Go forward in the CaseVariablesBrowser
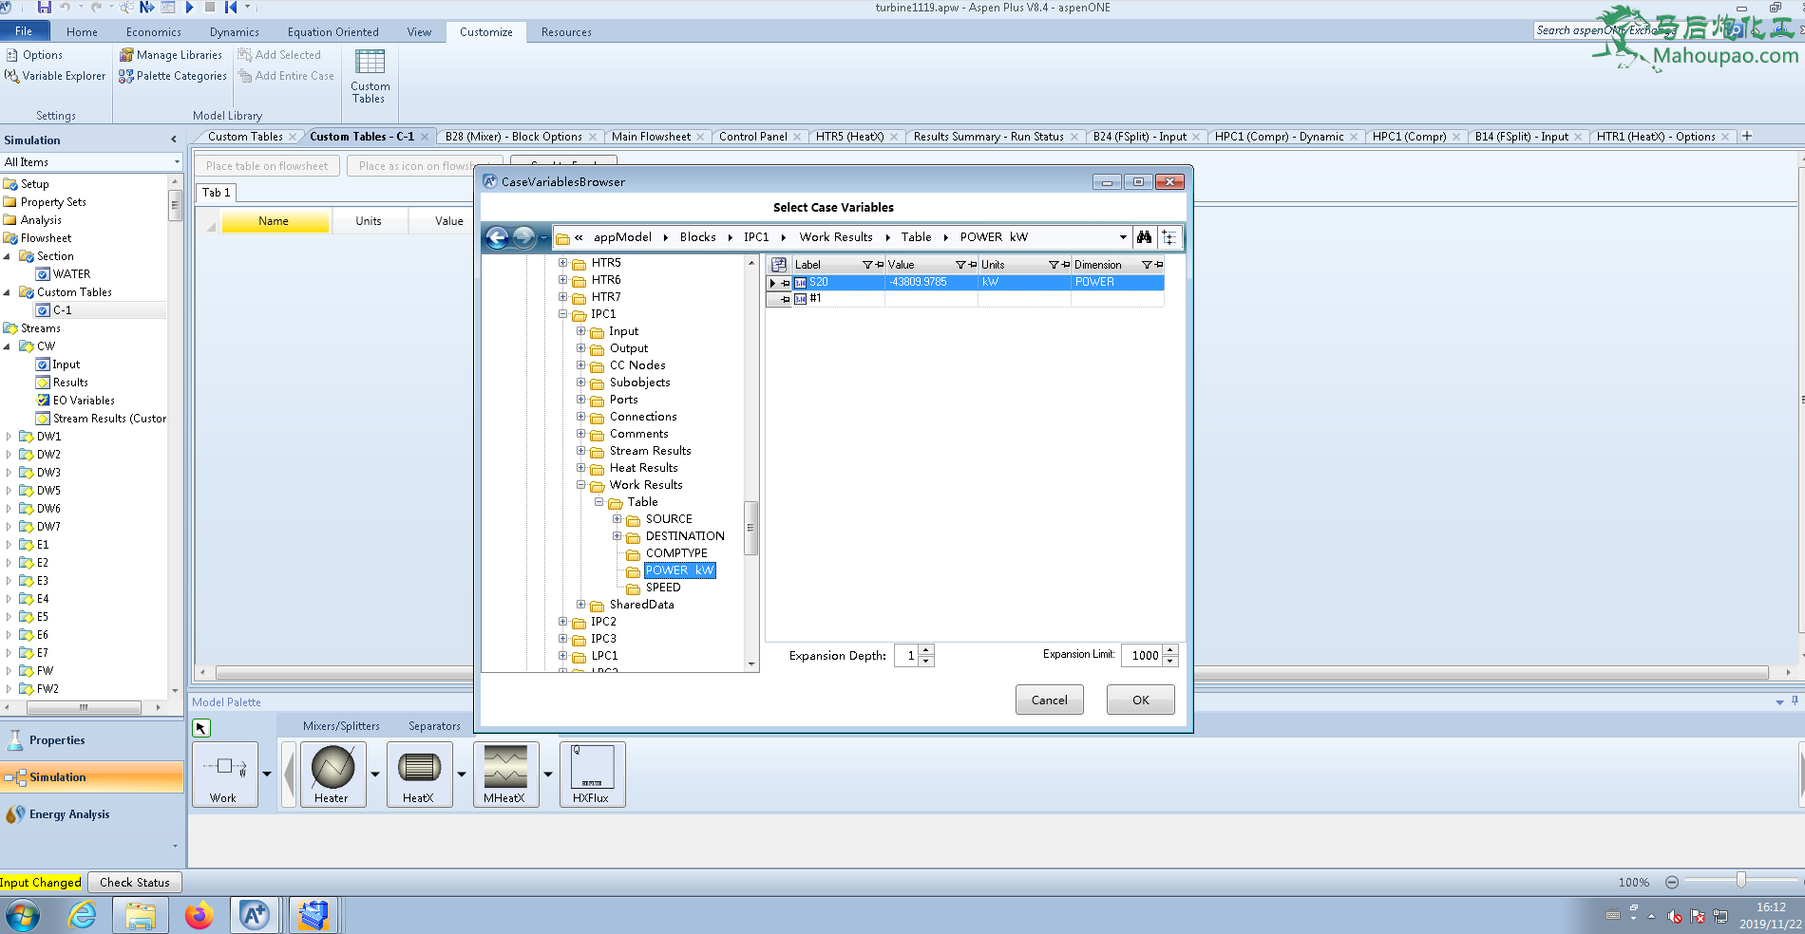 pyautogui.click(x=523, y=237)
